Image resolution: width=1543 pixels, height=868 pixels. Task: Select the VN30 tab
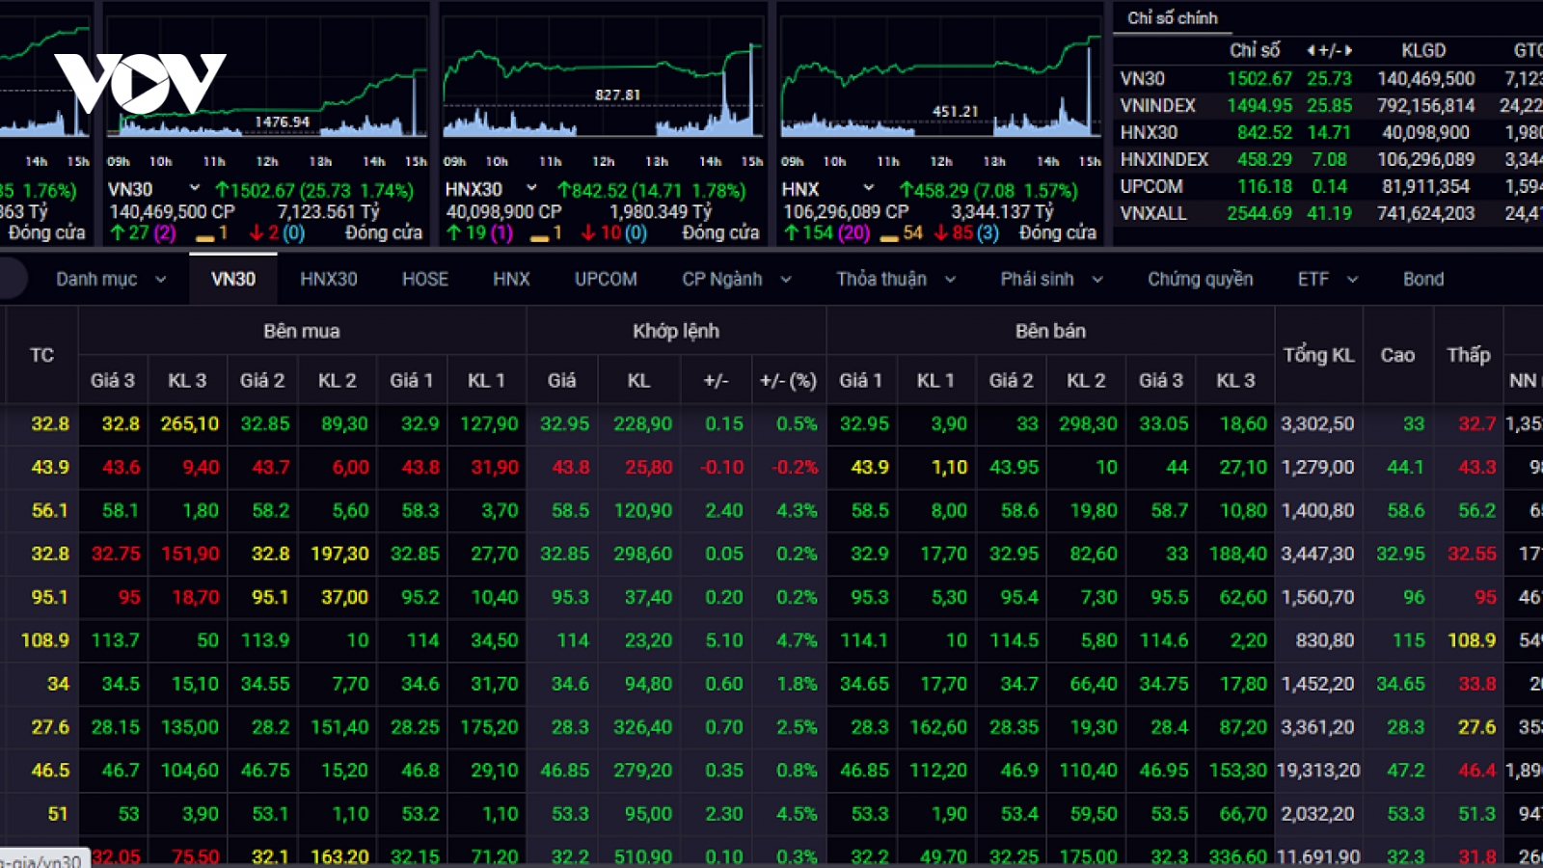click(x=233, y=280)
